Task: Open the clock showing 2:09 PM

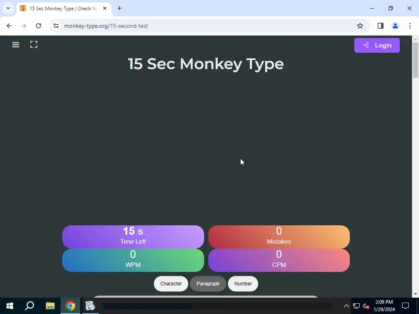Action: [384, 306]
